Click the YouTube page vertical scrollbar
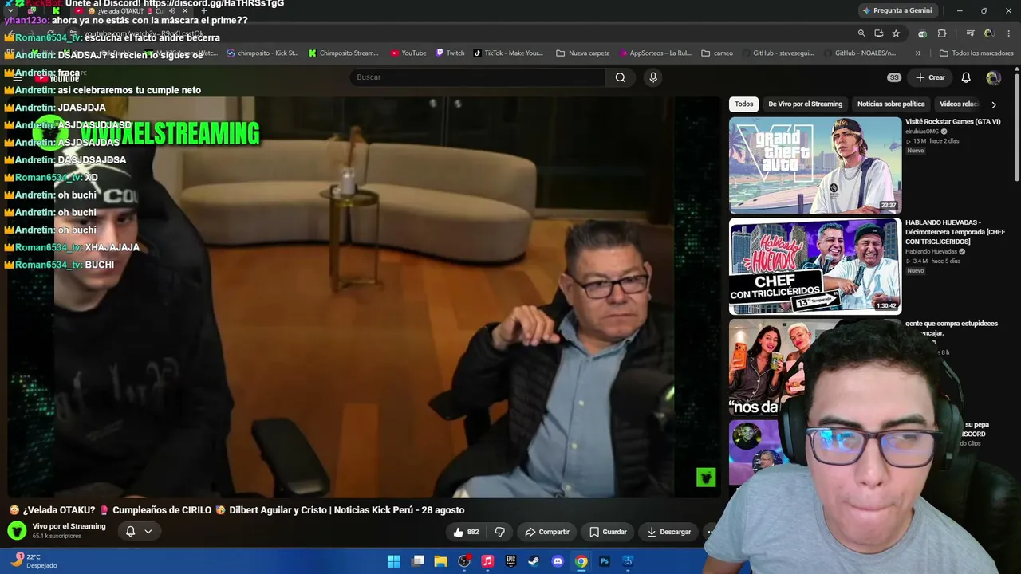This screenshot has width=1021, height=574. (x=1016, y=128)
